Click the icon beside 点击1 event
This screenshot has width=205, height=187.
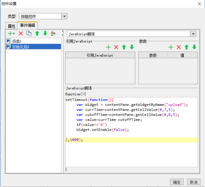tap(9, 41)
